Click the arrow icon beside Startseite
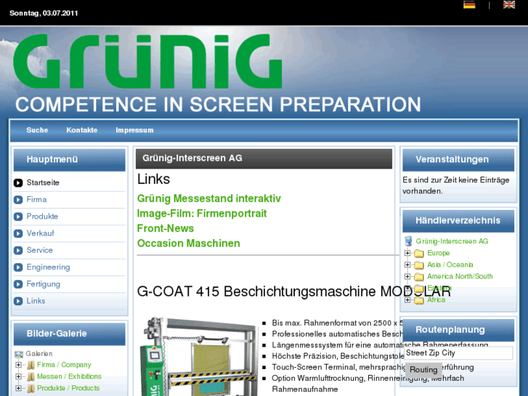The image size is (528, 396). tap(18, 183)
